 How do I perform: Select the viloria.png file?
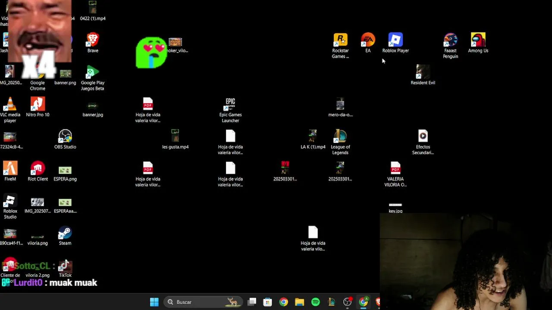(38, 239)
